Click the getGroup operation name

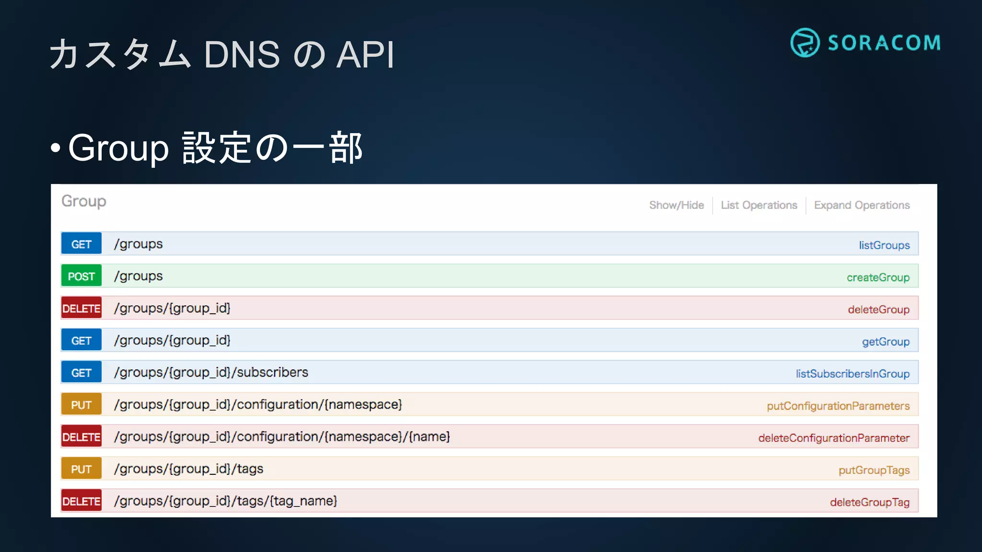tap(886, 342)
